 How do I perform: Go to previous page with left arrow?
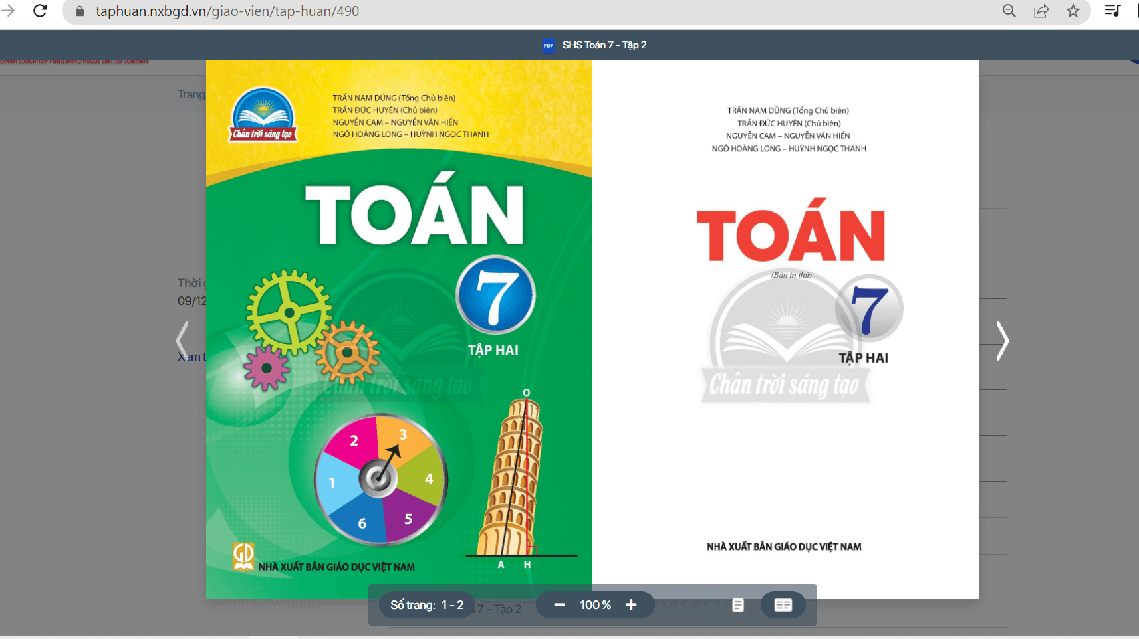[182, 341]
